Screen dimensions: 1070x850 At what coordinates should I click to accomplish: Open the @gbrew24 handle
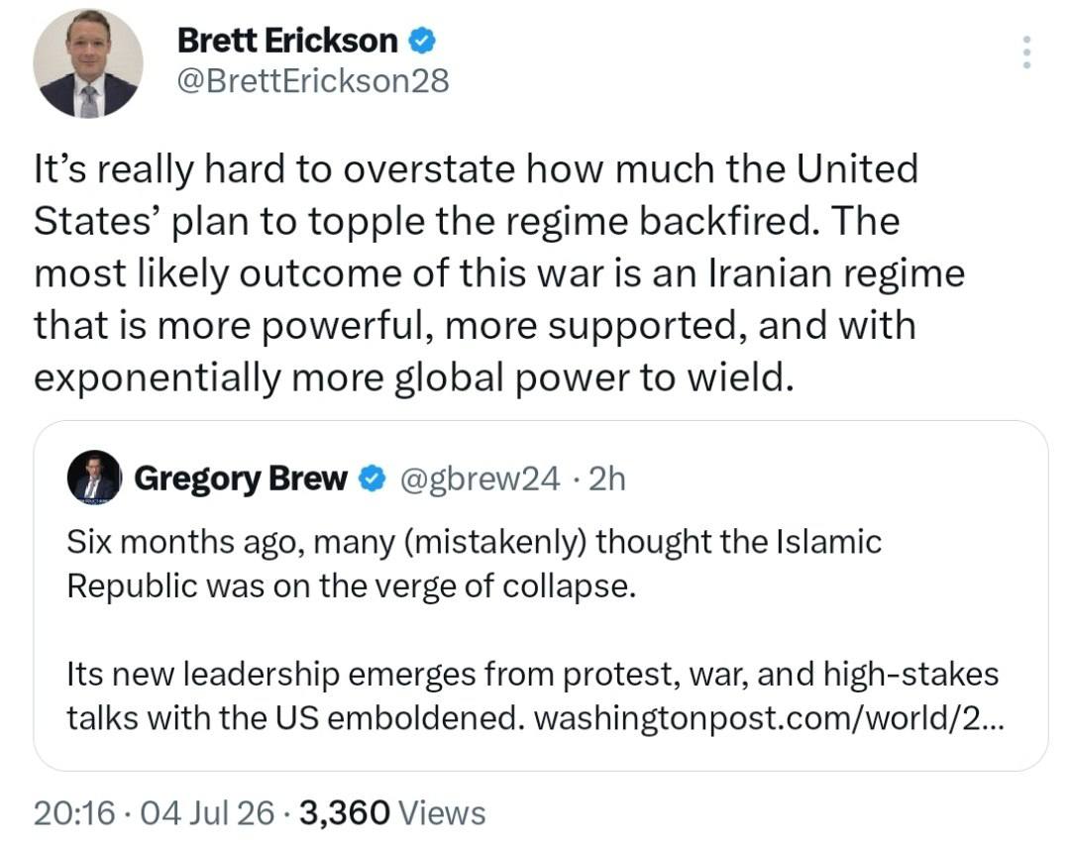click(x=480, y=479)
